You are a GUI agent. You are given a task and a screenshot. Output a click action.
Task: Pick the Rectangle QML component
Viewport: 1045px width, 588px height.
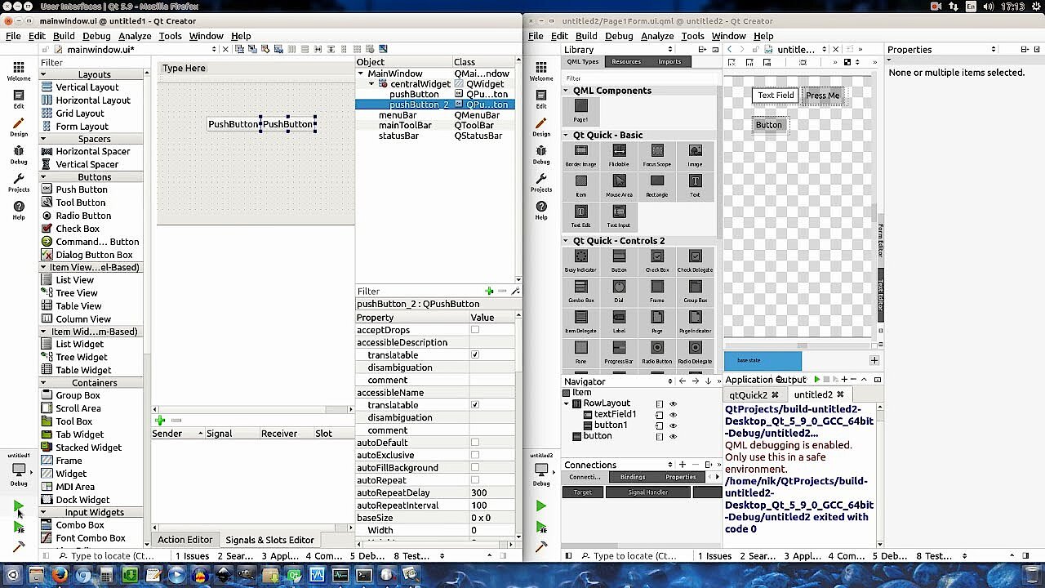(x=656, y=185)
